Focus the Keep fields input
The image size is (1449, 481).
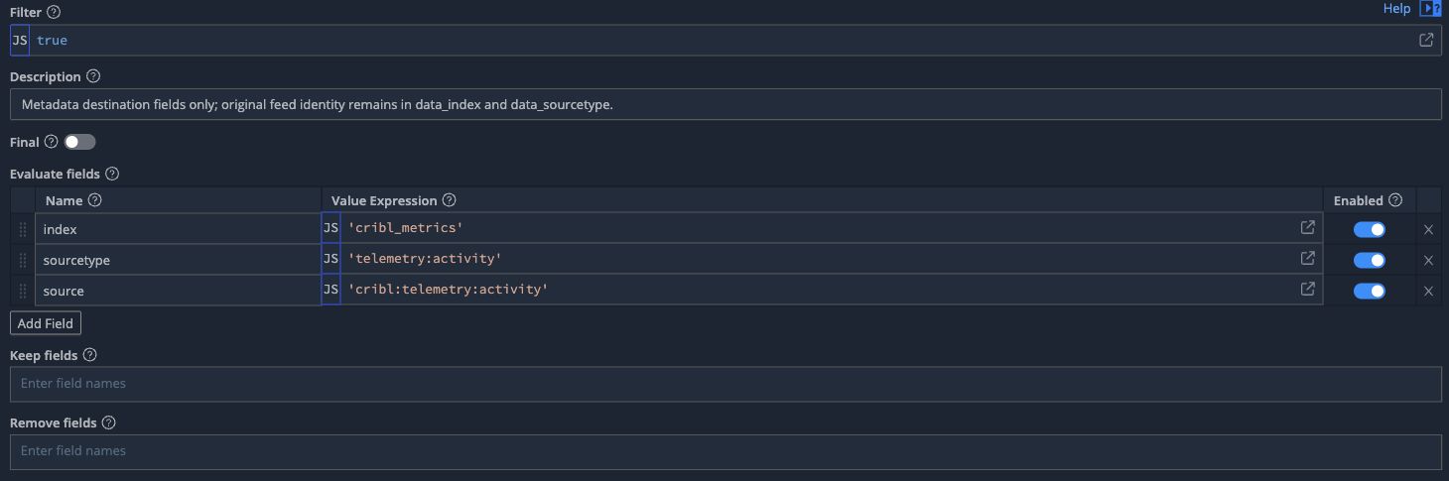click(725, 384)
